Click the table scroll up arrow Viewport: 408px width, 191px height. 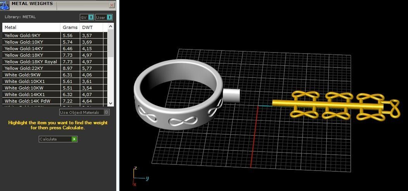point(110,26)
